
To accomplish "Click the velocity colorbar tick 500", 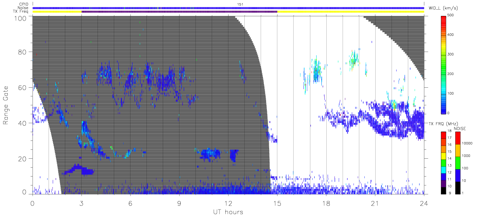I will click(x=451, y=15).
